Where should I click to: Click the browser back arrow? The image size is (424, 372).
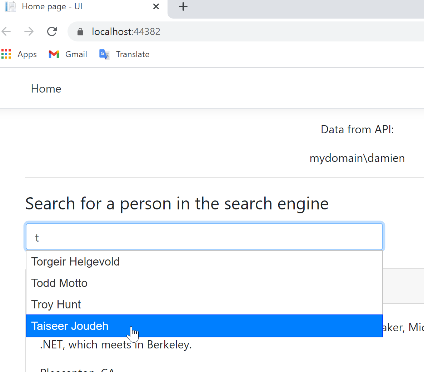click(6, 31)
